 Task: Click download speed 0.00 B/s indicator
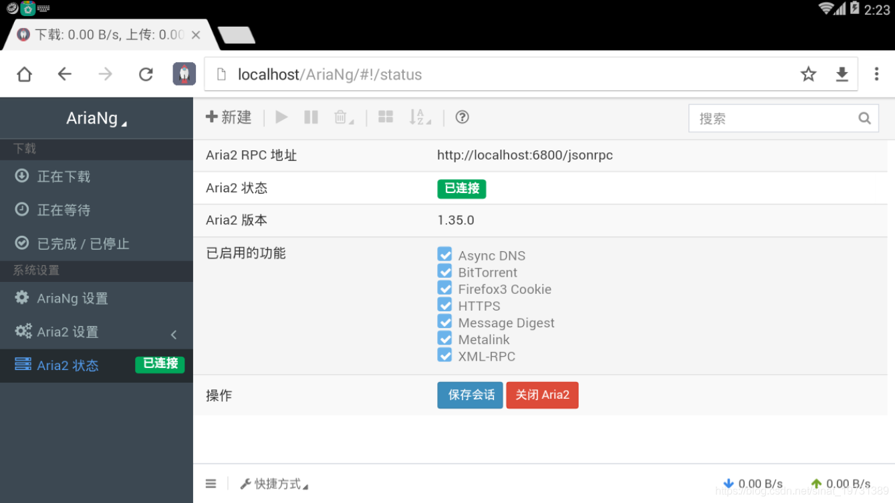753,484
